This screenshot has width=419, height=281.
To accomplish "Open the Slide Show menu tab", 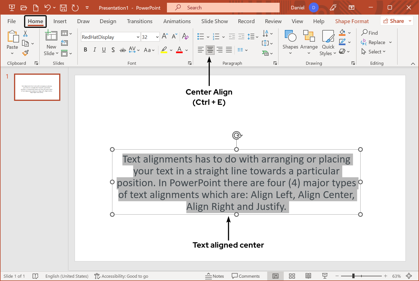I will pos(215,21).
